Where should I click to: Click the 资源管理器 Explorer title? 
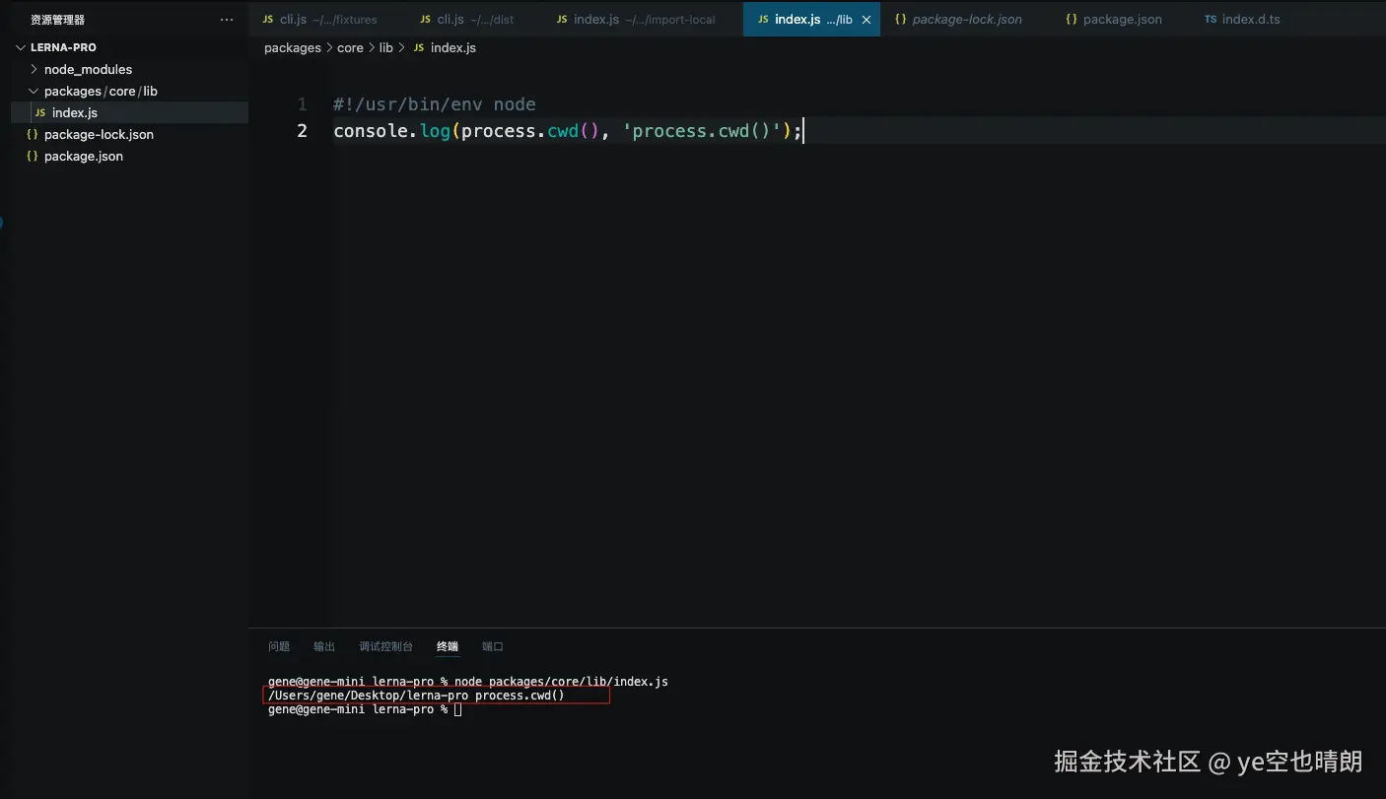[57, 20]
